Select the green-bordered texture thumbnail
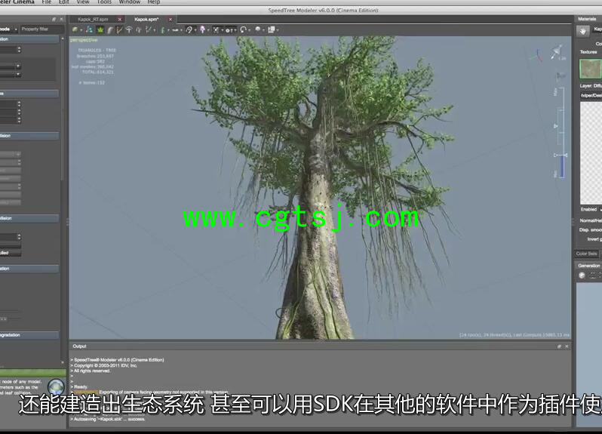Screen dimensions: 602x434 point(591,69)
